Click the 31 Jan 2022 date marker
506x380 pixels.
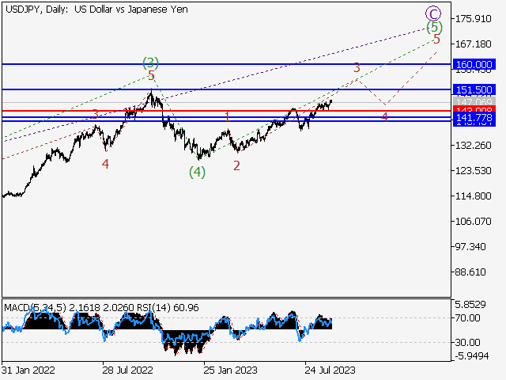[x=27, y=370]
